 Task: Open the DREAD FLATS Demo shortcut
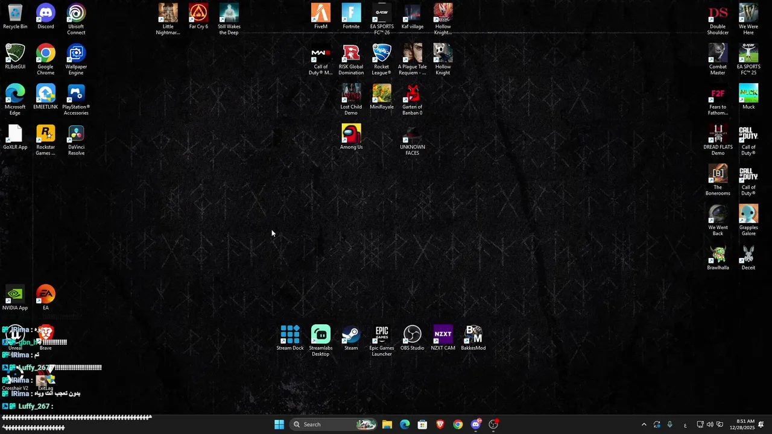click(718, 140)
